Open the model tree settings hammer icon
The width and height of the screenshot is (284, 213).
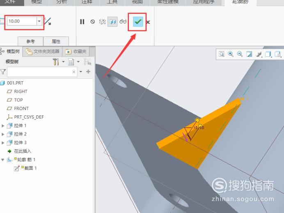coord(56,62)
